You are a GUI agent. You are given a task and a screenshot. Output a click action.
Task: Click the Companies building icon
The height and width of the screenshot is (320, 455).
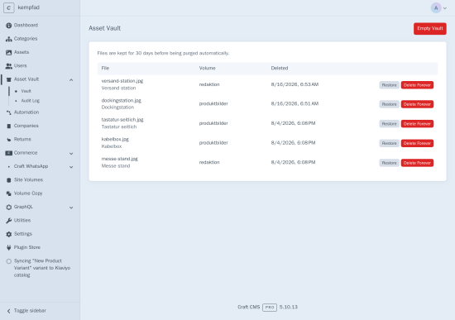[x=9, y=126]
